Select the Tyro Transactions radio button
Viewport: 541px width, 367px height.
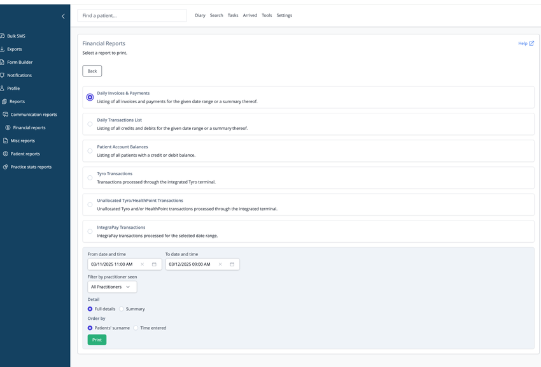(x=90, y=178)
